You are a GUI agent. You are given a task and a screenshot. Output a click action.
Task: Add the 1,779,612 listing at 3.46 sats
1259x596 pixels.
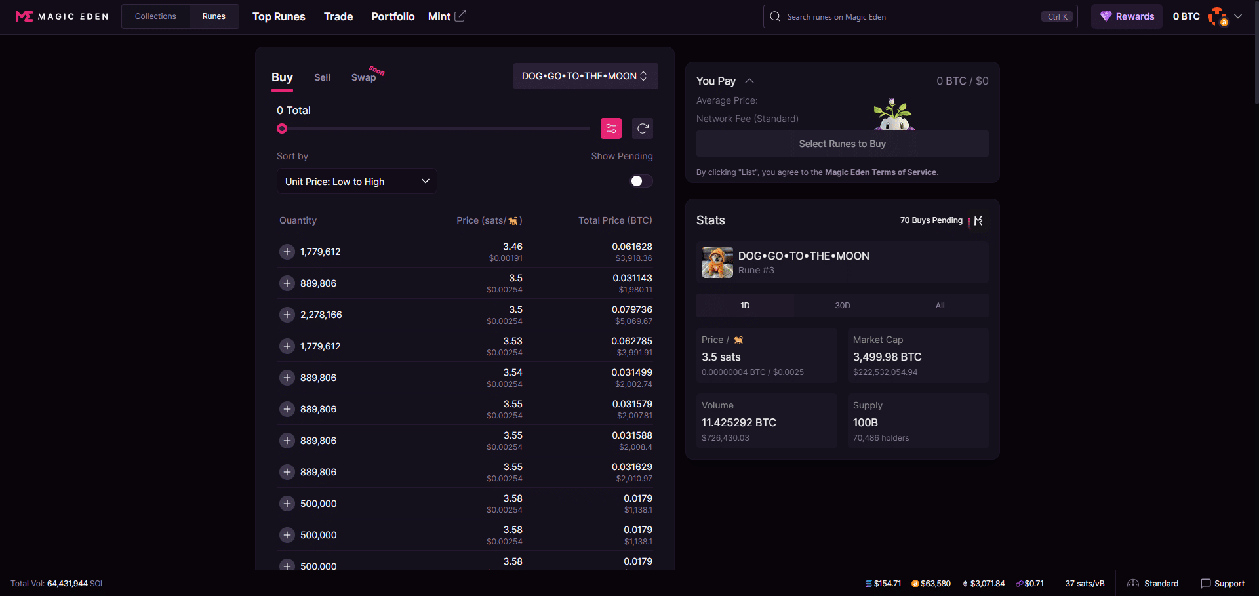[287, 252]
